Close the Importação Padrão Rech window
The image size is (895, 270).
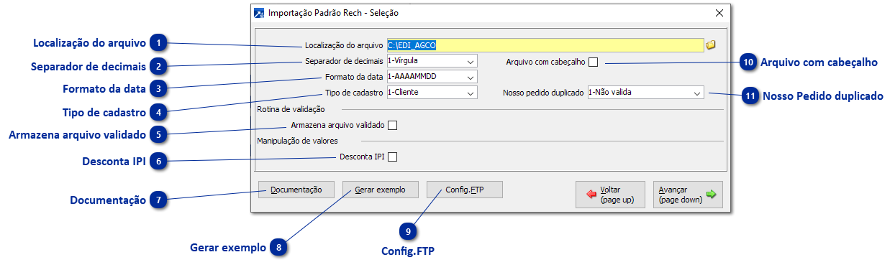click(719, 13)
